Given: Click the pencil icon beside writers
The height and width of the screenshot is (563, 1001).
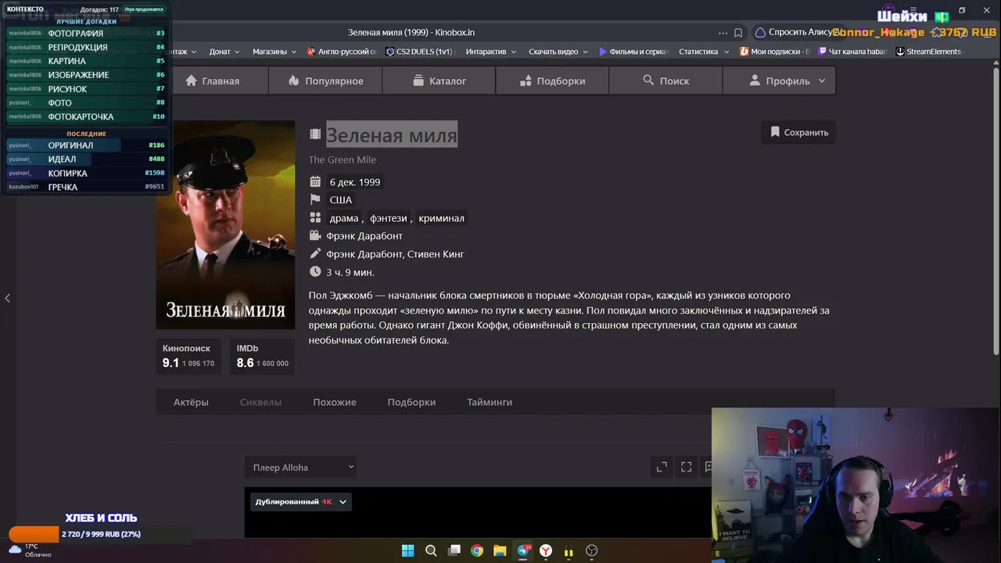Looking at the screenshot, I should point(315,253).
